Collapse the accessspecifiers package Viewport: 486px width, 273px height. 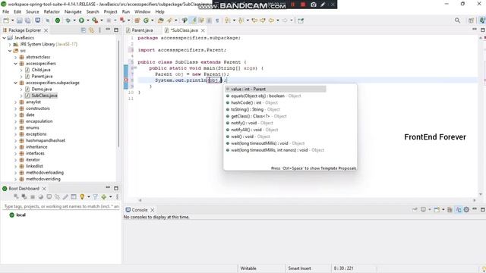(x=15, y=64)
